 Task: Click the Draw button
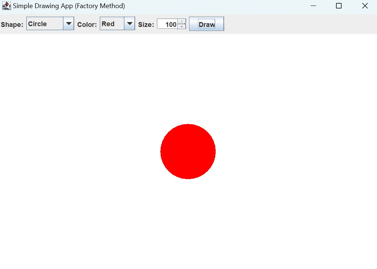(206, 24)
